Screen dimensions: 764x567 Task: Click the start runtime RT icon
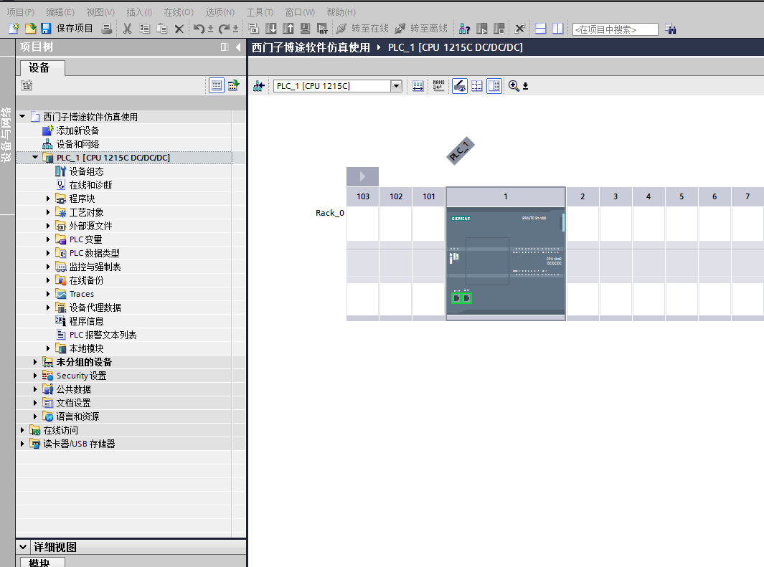point(322,29)
